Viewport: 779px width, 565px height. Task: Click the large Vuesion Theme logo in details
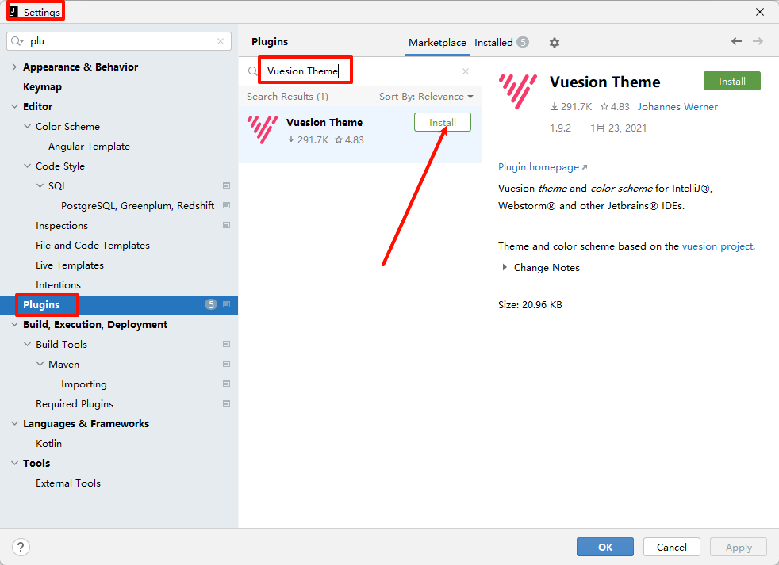coord(518,91)
